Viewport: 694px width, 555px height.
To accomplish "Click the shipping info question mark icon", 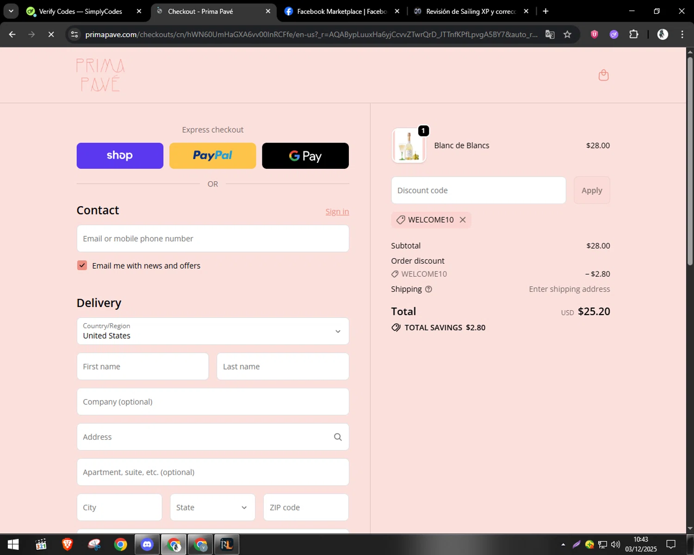I will point(428,289).
